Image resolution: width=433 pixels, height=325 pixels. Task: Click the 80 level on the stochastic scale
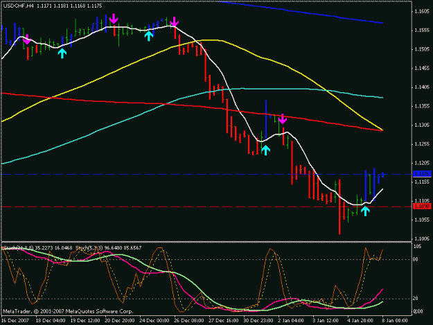pos(416,259)
